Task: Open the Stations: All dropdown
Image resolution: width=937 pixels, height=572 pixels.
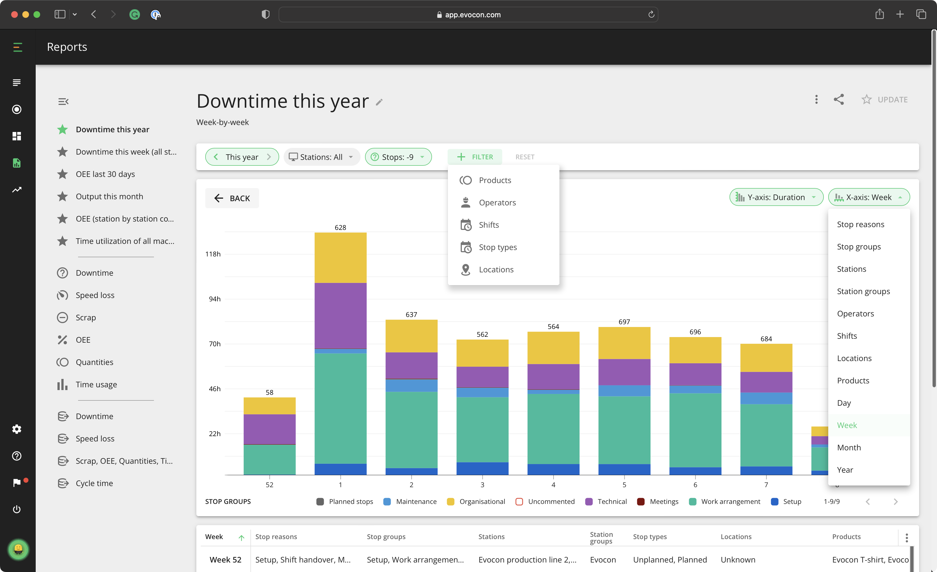Action: click(x=321, y=157)
